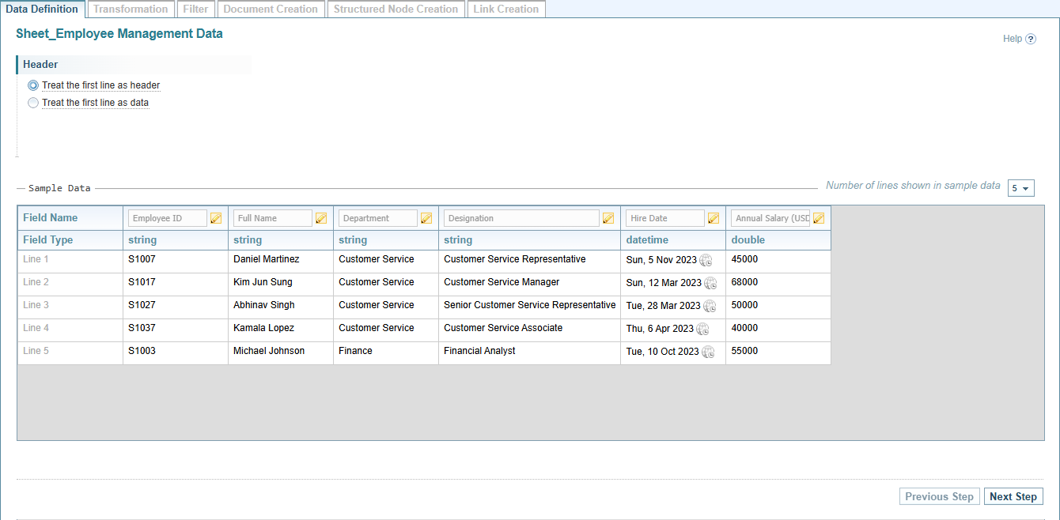Click the Designation field name input

click(x=521, y=219)
